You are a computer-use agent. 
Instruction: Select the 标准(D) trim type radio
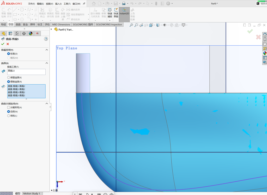(x=9, y=54)
